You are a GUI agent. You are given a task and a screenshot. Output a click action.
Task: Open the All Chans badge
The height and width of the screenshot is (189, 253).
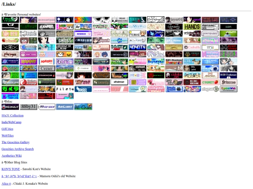pyautogui.click(x=83, y=107)
